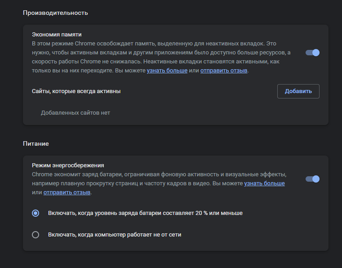This screenshot has height=268, width=342.
Task: Disable the Режим энергосбережения switch
Action: coord(312,179)
